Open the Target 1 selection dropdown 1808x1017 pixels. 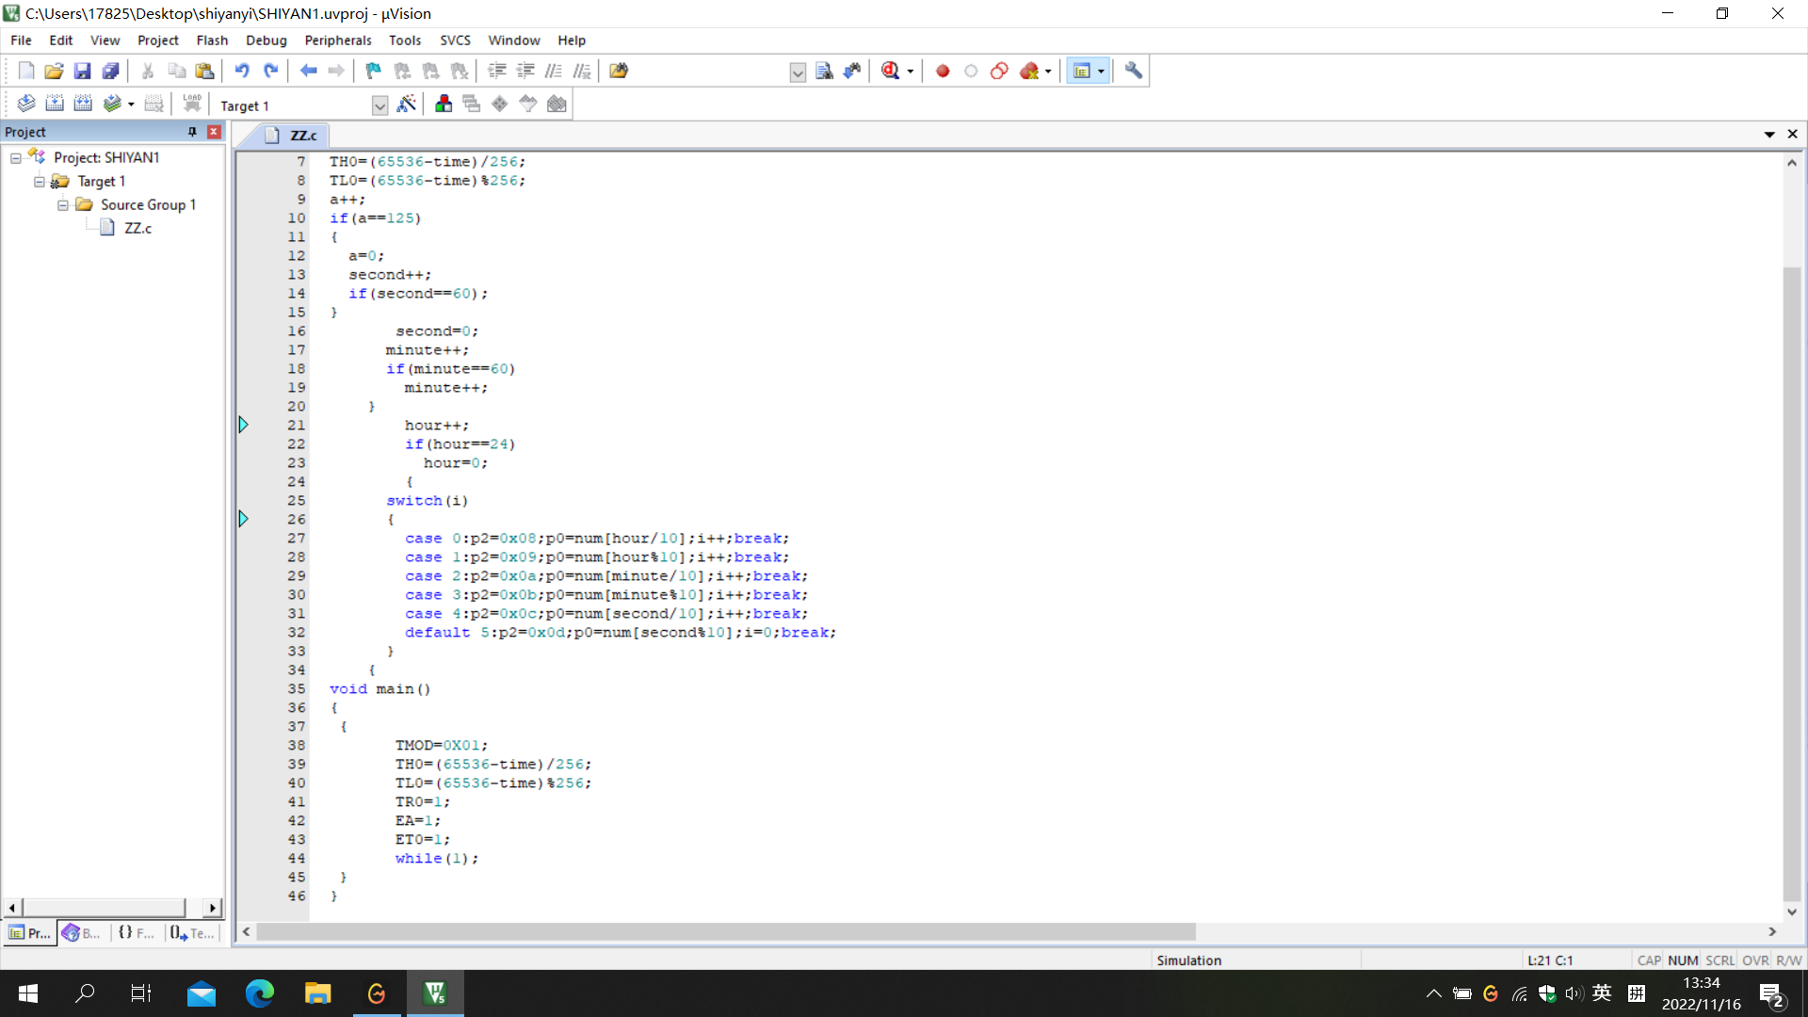pos(379,105)
